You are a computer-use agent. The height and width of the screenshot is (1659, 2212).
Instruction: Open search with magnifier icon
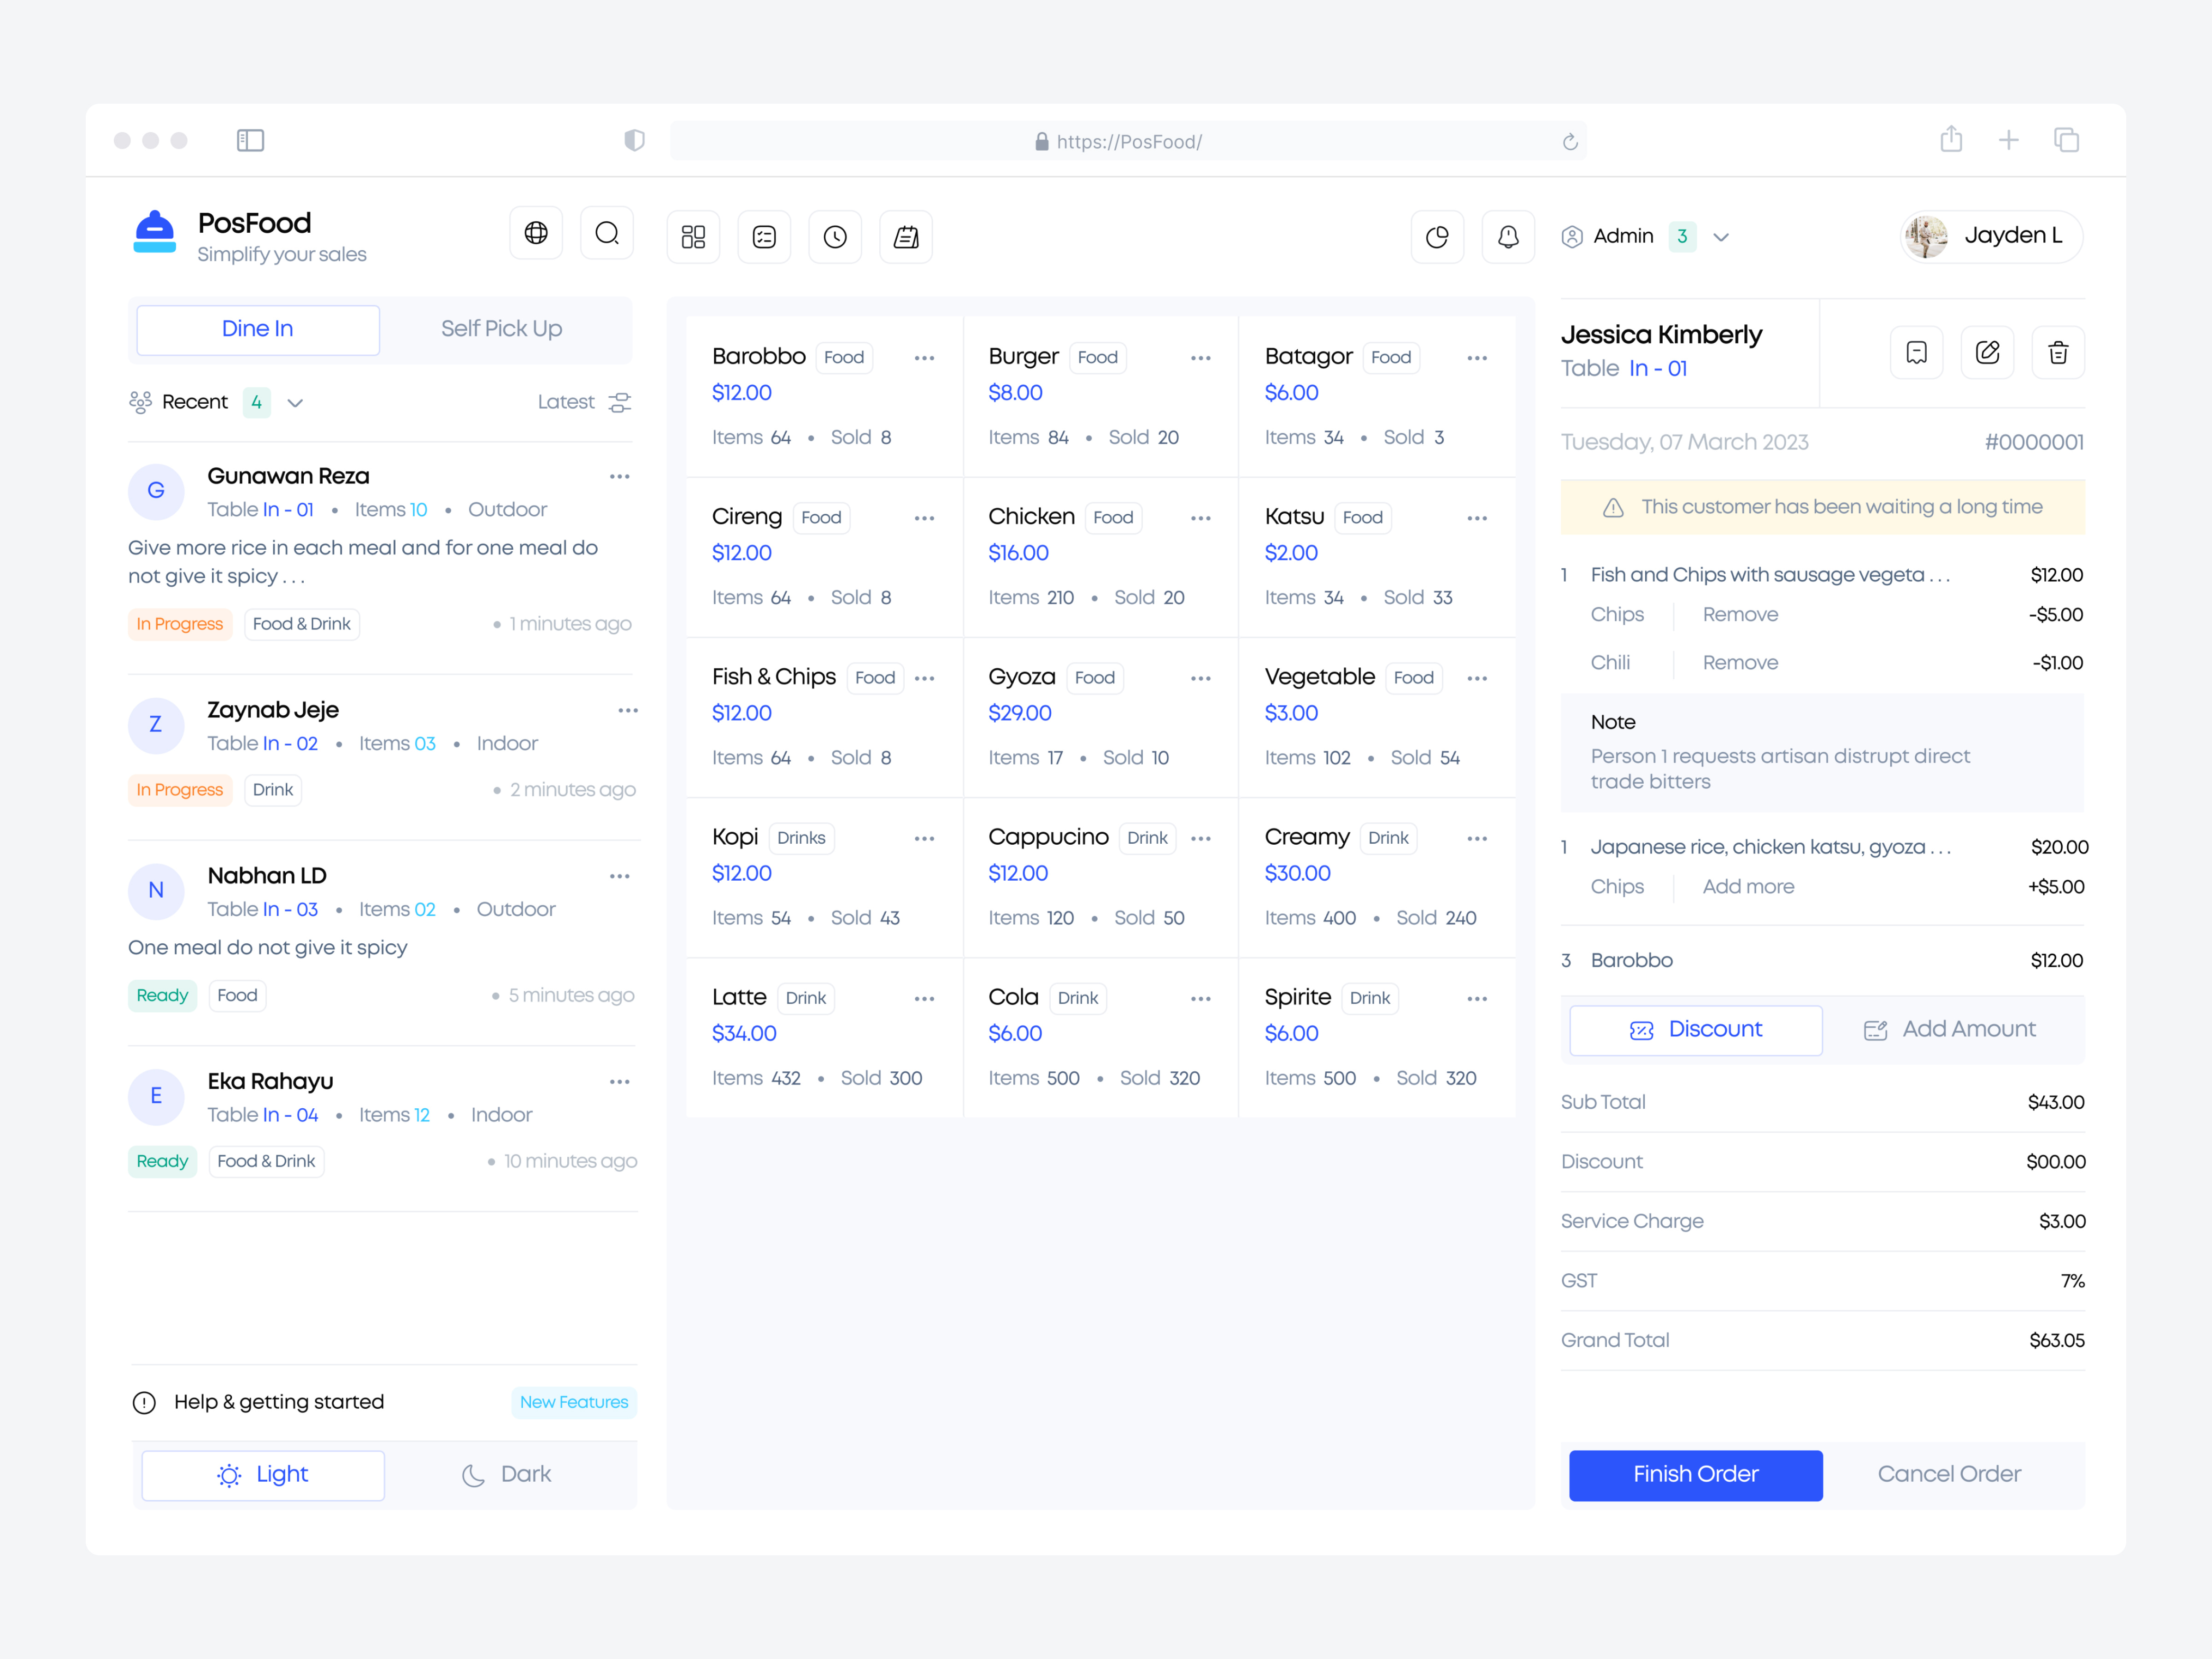(607, 234)
